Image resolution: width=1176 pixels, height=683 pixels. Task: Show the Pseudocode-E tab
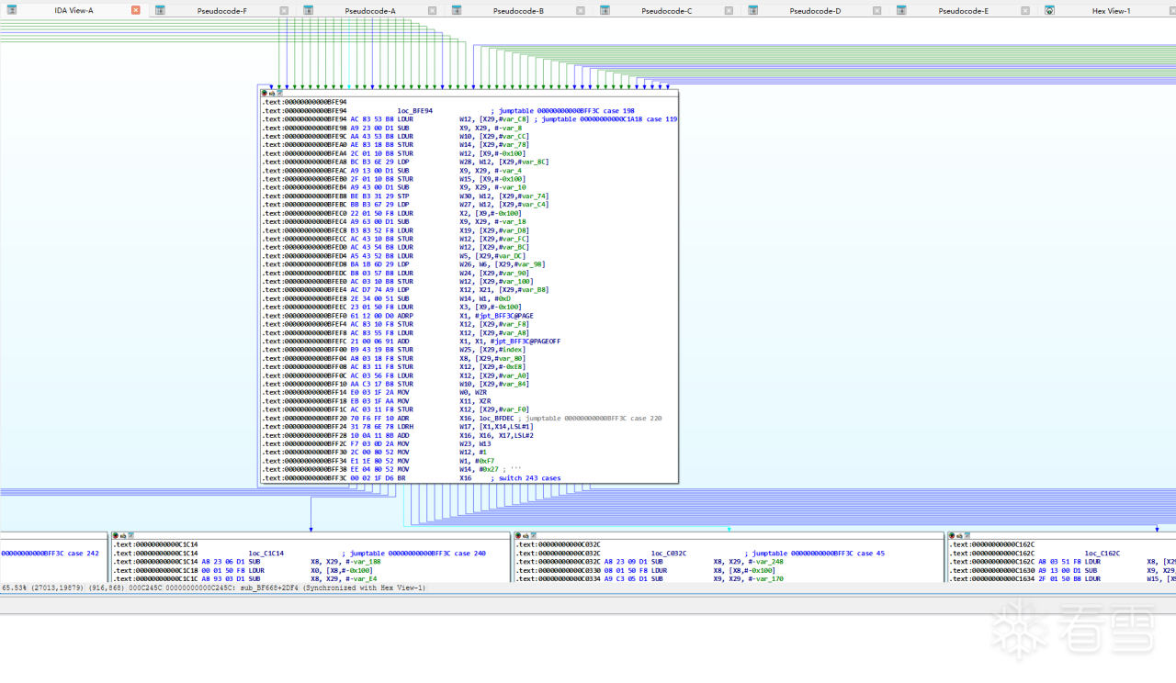[963, 11]
